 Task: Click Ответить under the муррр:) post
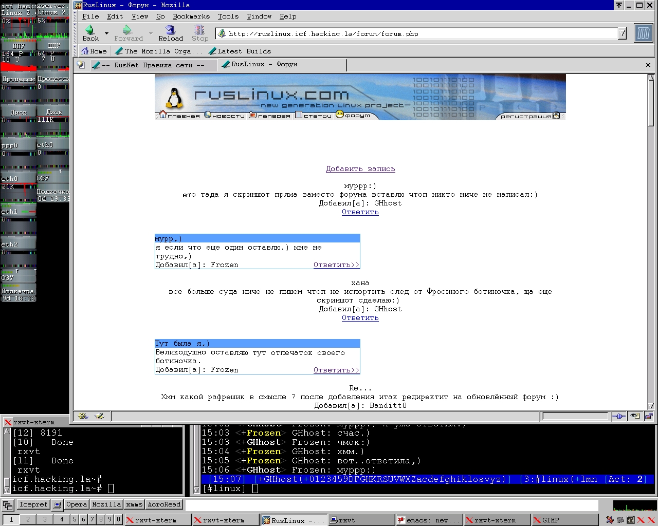(360, 212)
